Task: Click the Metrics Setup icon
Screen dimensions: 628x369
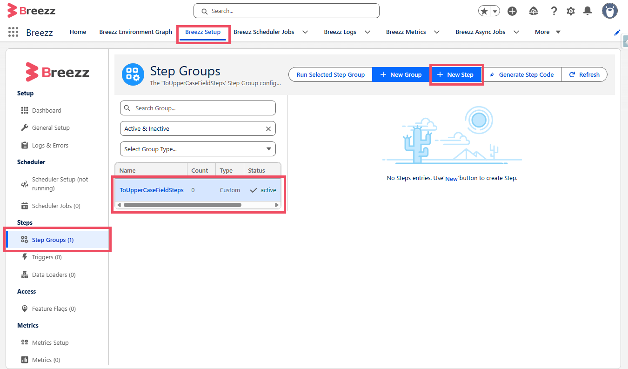Action: click(25, 342)
